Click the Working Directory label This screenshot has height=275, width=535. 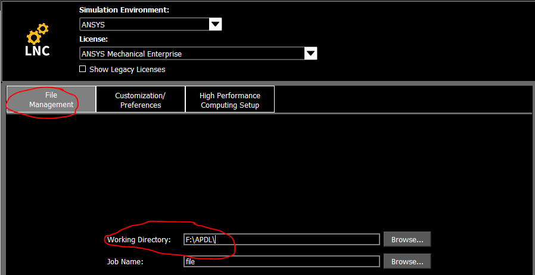[139, 239]
